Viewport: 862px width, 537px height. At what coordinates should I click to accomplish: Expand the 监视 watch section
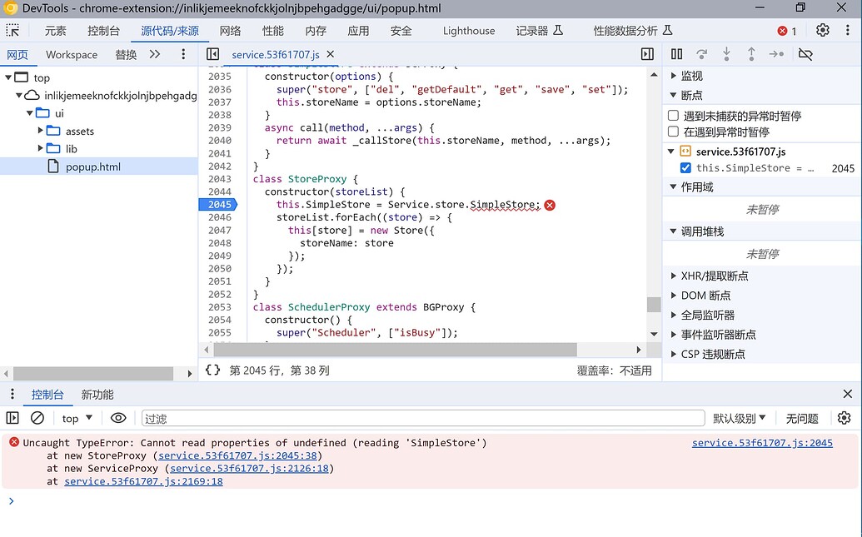coord(673,75)
